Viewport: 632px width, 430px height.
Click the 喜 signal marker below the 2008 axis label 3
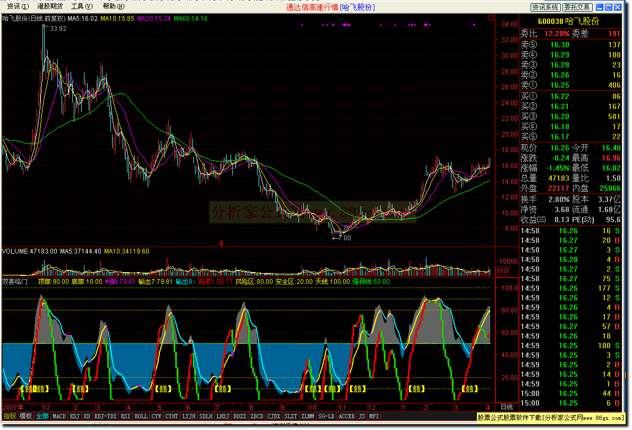pos(469,389)
